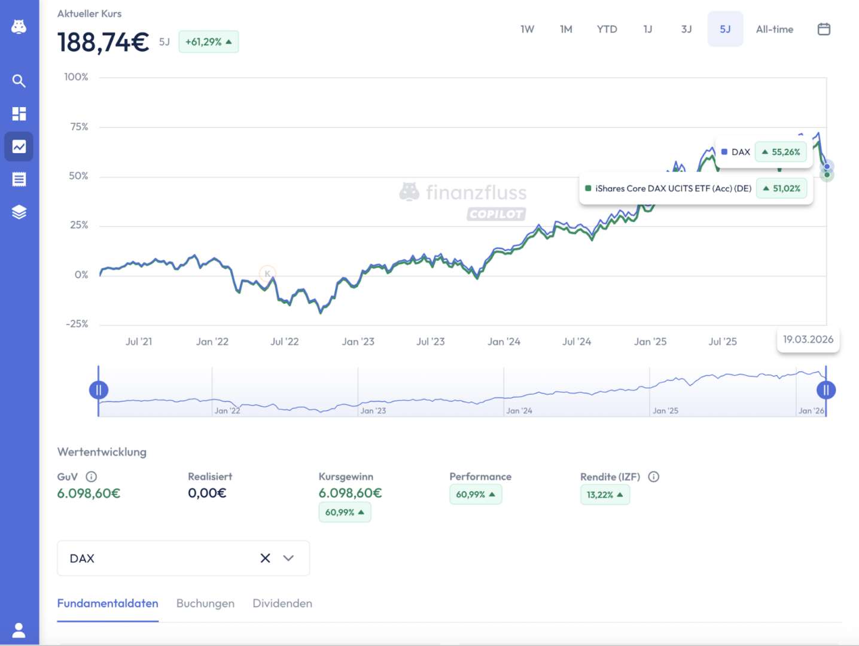Switch chart range to 1W
This screenshot has height=646, width=859.
click(527, 29)
